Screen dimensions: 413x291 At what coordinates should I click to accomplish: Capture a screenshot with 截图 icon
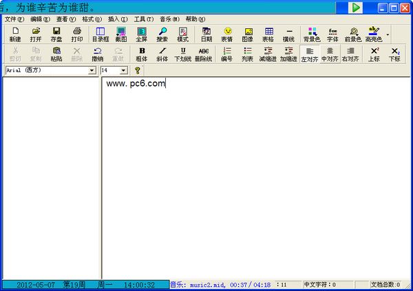coord(121,34)
